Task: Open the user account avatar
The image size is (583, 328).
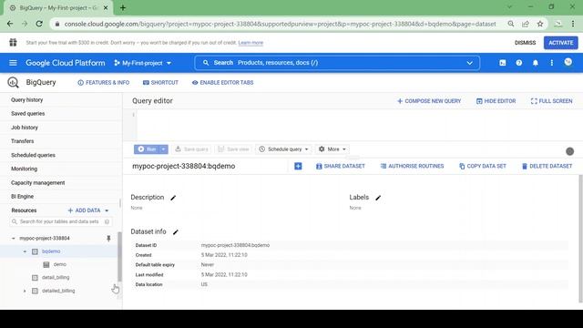Action: point(568,62)
